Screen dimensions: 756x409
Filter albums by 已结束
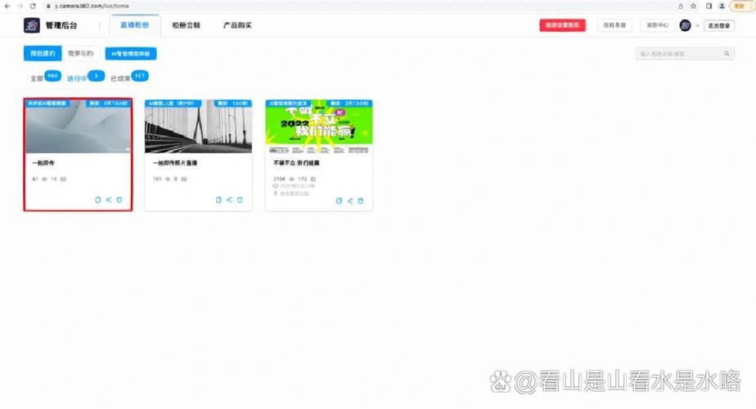point(120,79)
